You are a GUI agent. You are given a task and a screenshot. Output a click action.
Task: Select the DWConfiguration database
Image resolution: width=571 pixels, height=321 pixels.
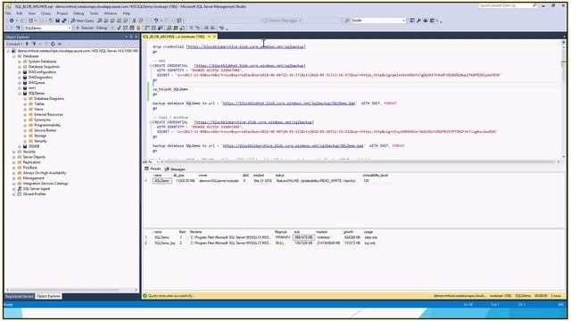click(42, 72)
